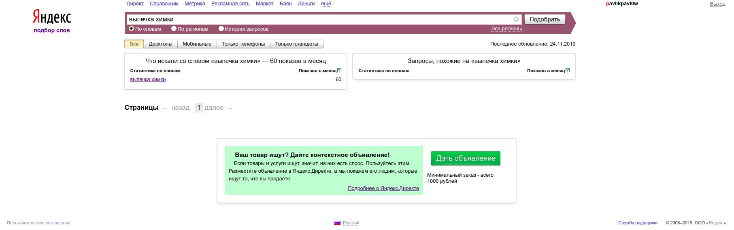
Task: Click the далее pagination link
Action: click(214, 108)
